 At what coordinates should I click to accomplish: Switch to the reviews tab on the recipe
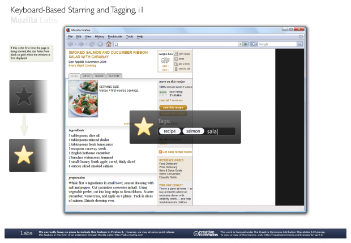click(99, 75)
